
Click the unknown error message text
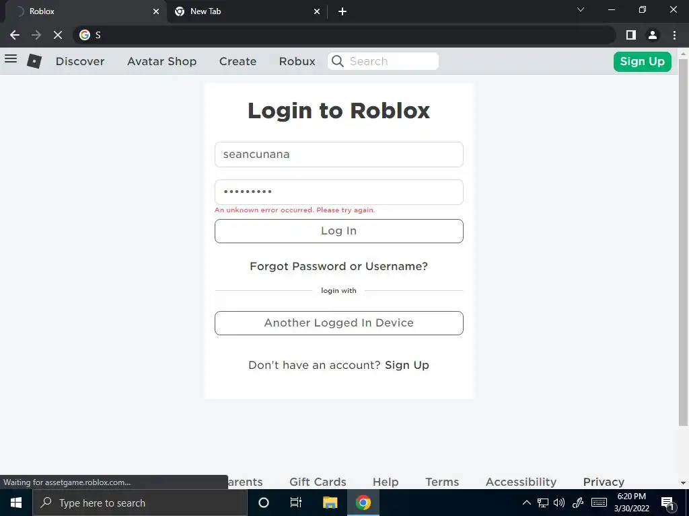(x=295, y=210)
